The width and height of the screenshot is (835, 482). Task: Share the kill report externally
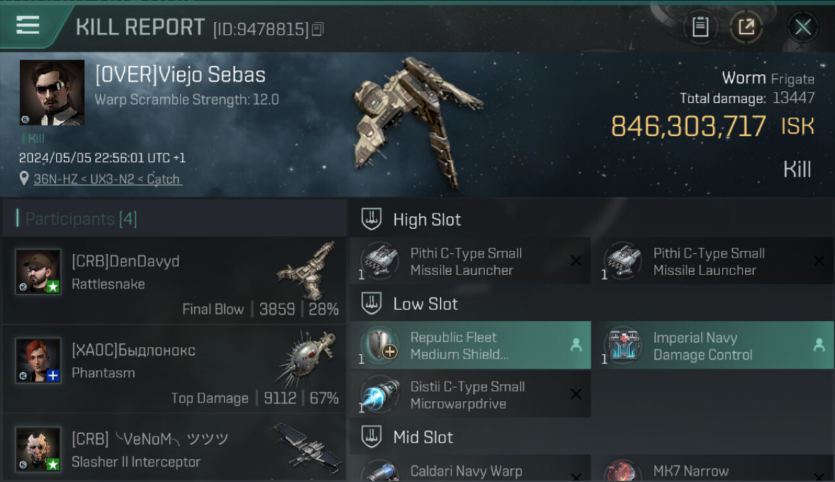(x=746, y=26)
